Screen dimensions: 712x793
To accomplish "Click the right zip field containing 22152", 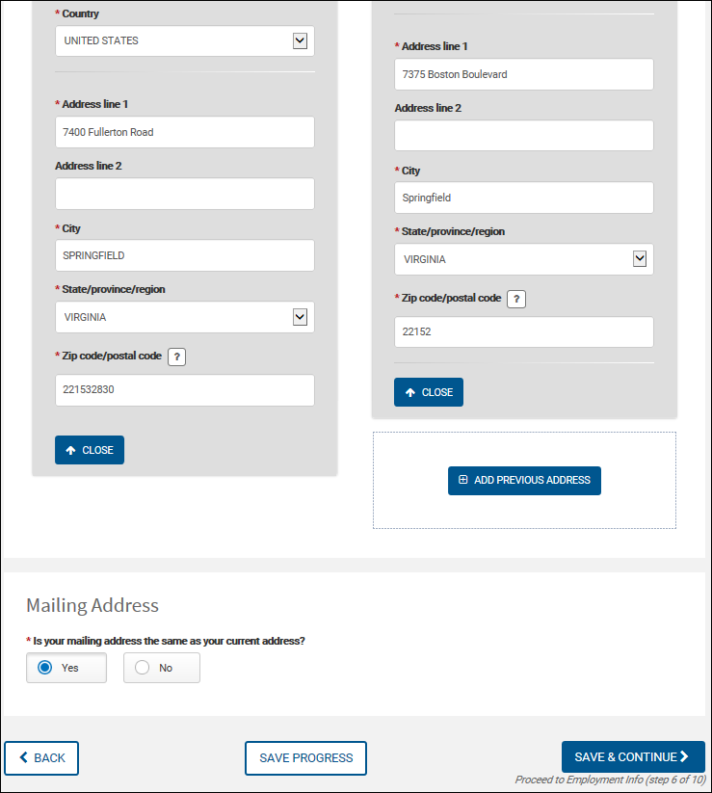I will [x=524, y=332].
